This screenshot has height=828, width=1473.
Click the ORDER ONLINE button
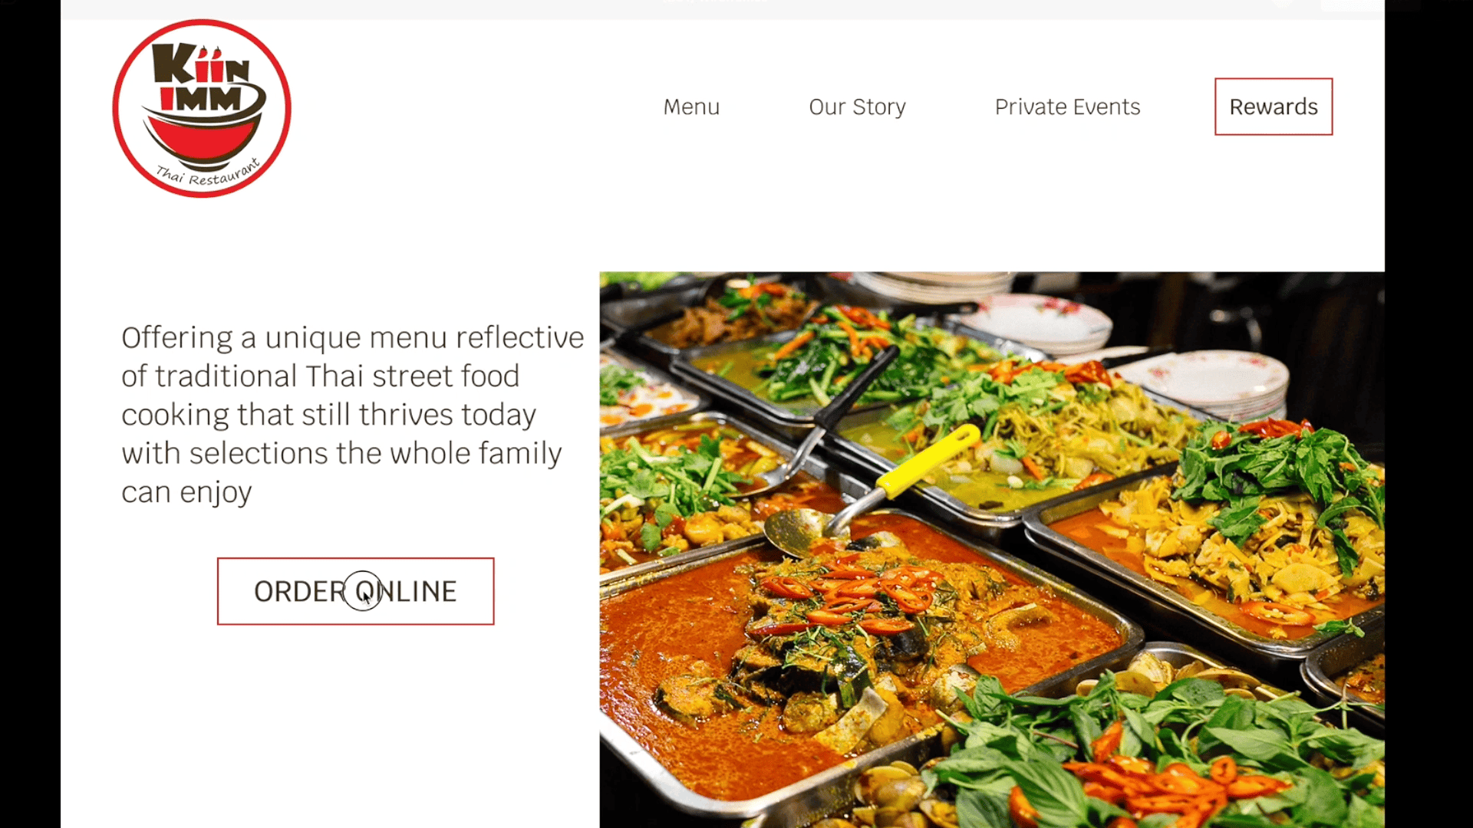(x=355, y=591)
